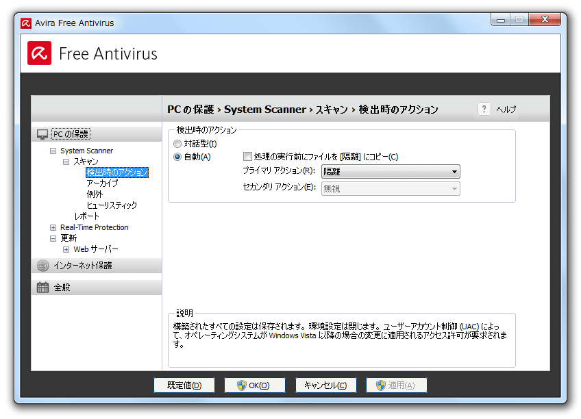Select the 自動(A) radio button
The width and height of the screenshot is (581, 419).
[177, 157]
